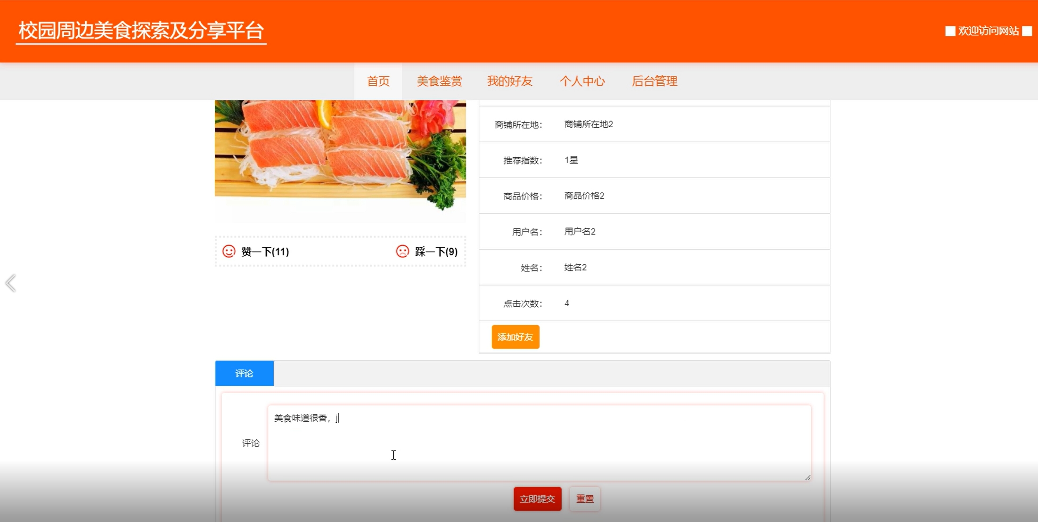Click white square before welcome text
The image size is (1038, 522).
pyautogui.click(x=950, y=31)
